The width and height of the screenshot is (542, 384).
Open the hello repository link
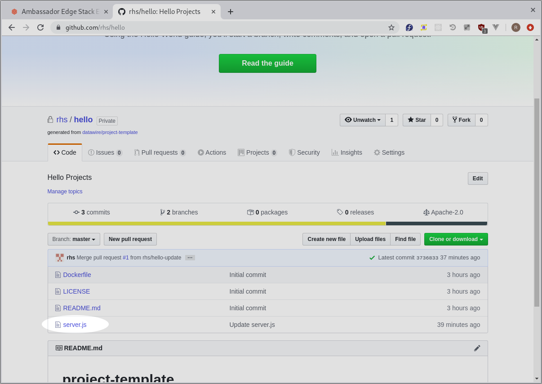[x=83, y=120]
